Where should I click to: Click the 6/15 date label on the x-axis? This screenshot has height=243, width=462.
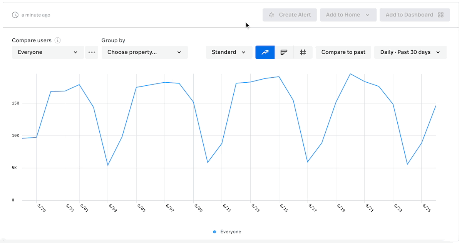pyautogui.click(x=284, y=208)
